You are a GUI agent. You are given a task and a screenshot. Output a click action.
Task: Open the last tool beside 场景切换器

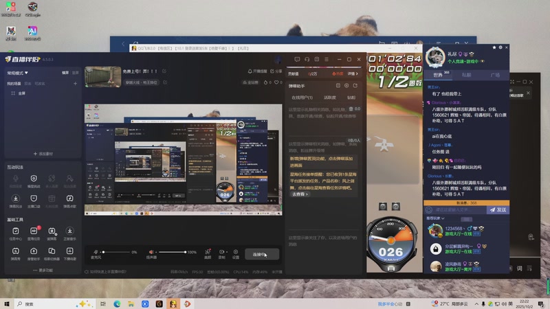pyautogui.click(x=70, y=253)
